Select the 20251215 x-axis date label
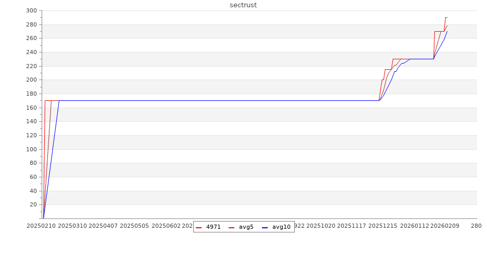 (x=383, y=226)
